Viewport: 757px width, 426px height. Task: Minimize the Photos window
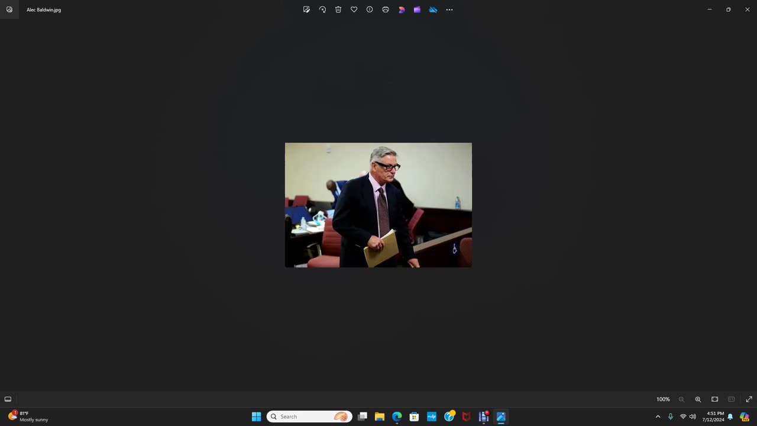coord(710,9)
